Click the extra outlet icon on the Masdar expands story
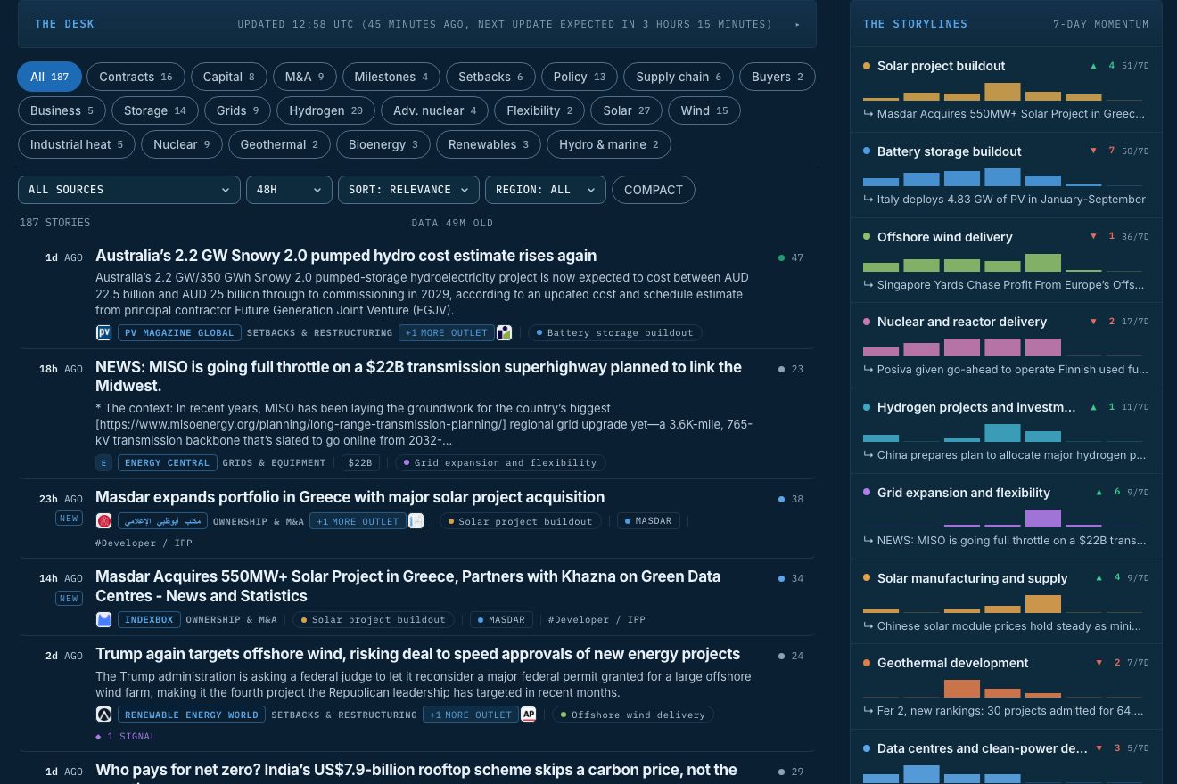The height and width of the screenshot is (784, 1177). 416,520
